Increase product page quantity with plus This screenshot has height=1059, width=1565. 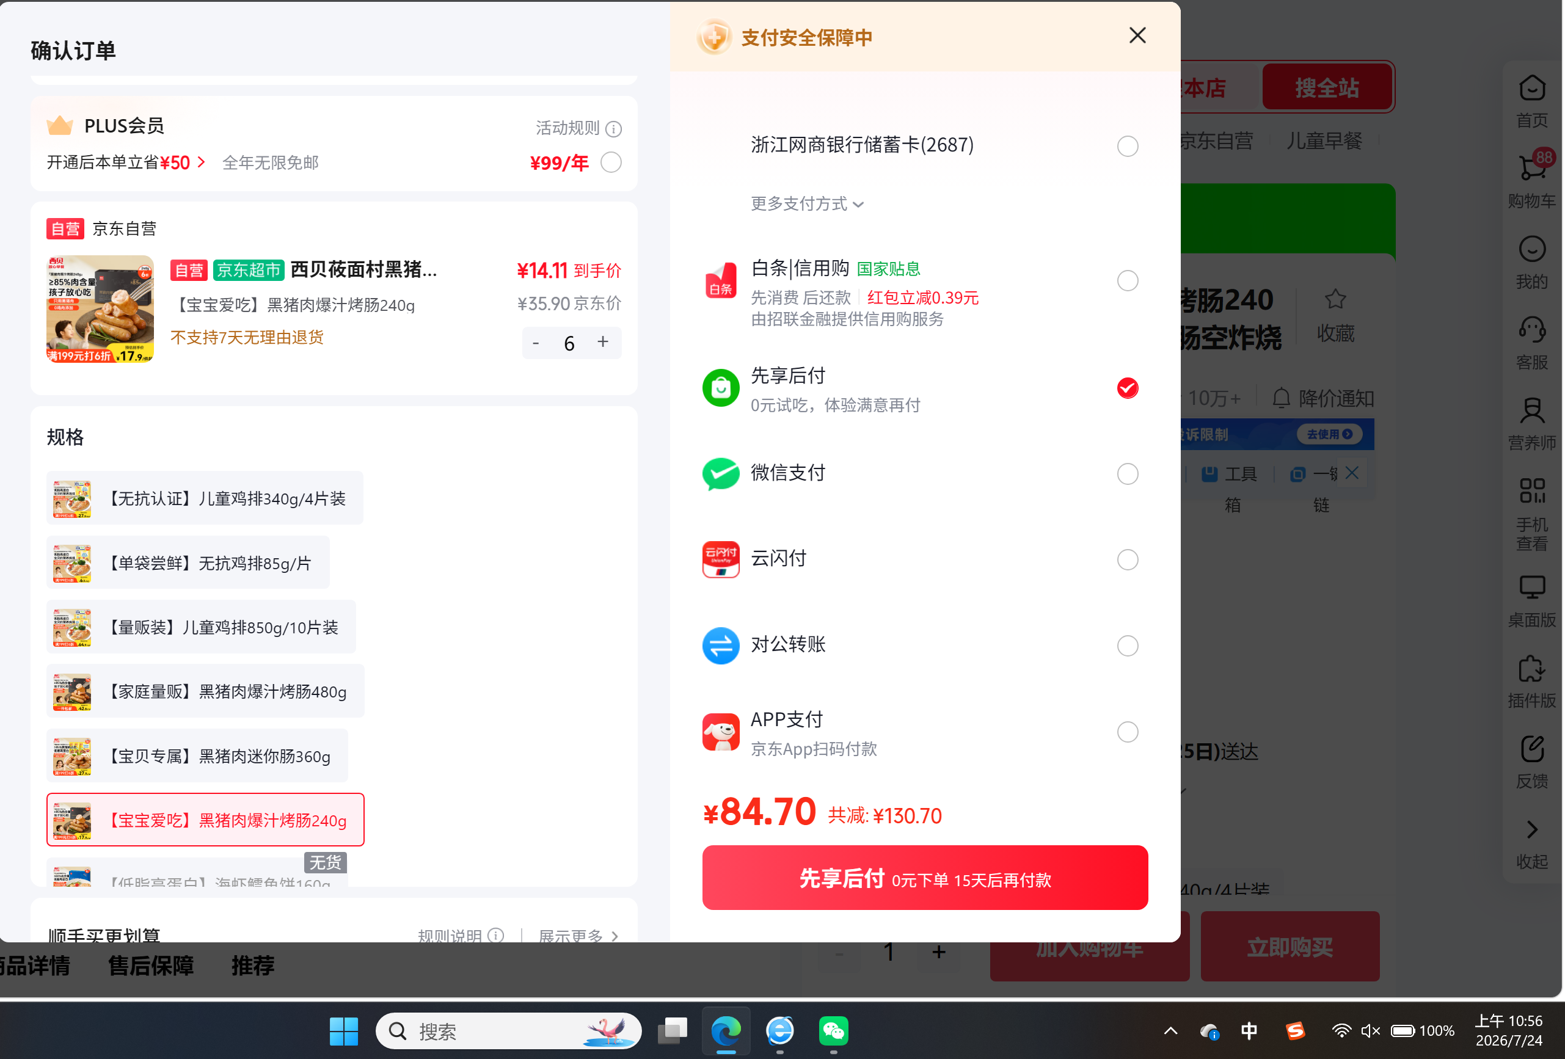click(x=939, y=952)
